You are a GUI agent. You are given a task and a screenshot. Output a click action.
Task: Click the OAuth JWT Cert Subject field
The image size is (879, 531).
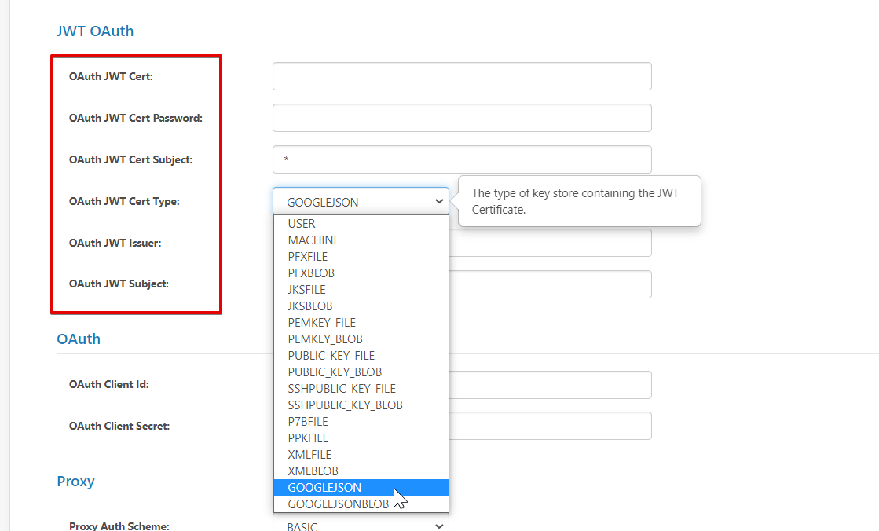tap(462, 160)
